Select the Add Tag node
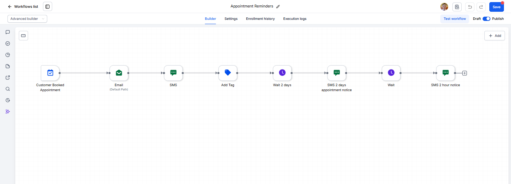The height and width of the screenshot is (184, 511). pos(228,73)
